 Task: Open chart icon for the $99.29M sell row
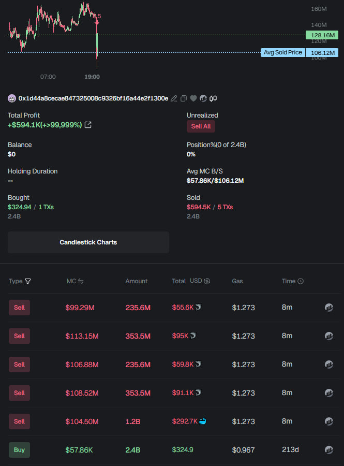click(x=329, y=307)
